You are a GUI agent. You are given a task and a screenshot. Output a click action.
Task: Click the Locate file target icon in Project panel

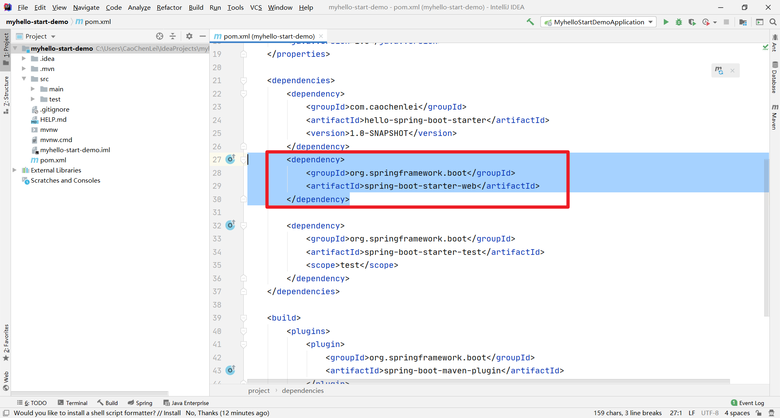click(160, 36)
